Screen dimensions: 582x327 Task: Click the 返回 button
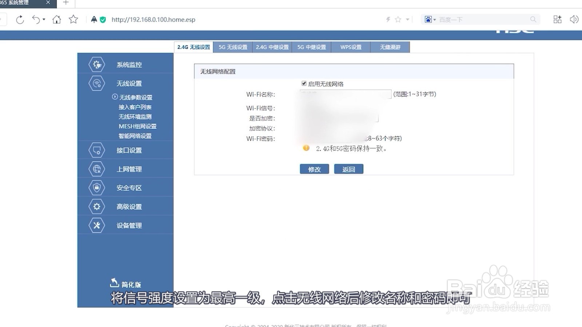348,169
